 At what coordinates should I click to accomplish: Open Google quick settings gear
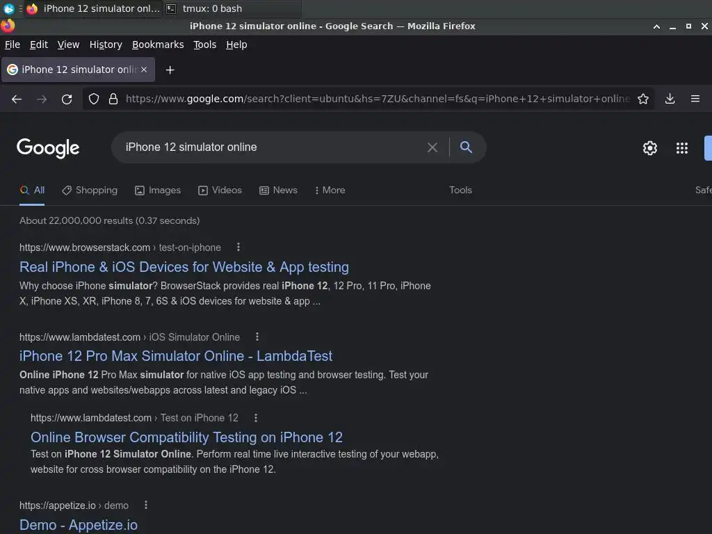click(650, 148)
